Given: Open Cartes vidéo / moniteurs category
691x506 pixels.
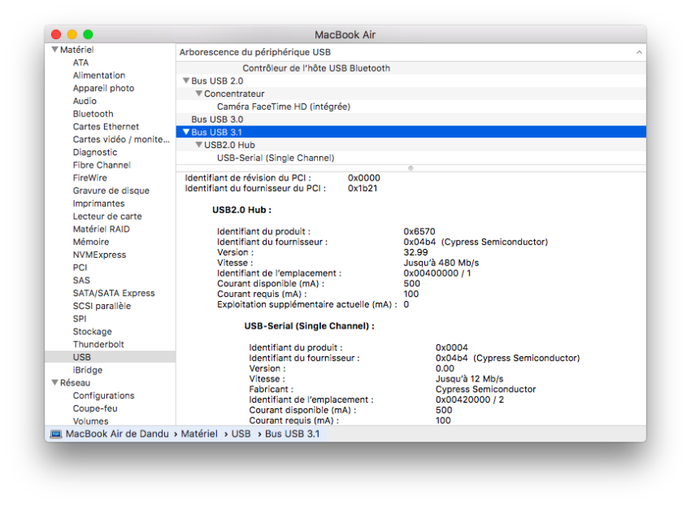Looking at the screenshot, I should [121, 139].
